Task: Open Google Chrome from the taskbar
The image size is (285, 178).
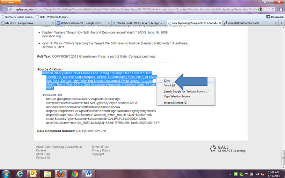Action: click(75, 174)
